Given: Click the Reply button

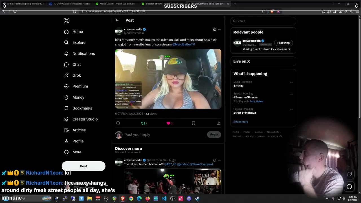Looking at the screenshot, I should pyautogui.click(x=214, y=135).
